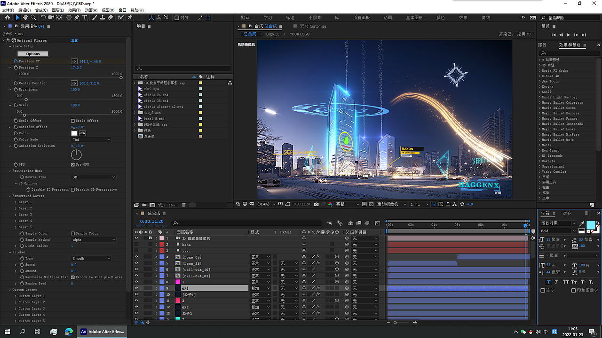
Task: Open the Source Type 3D dropdown
Action: click(x=93, y=177)
